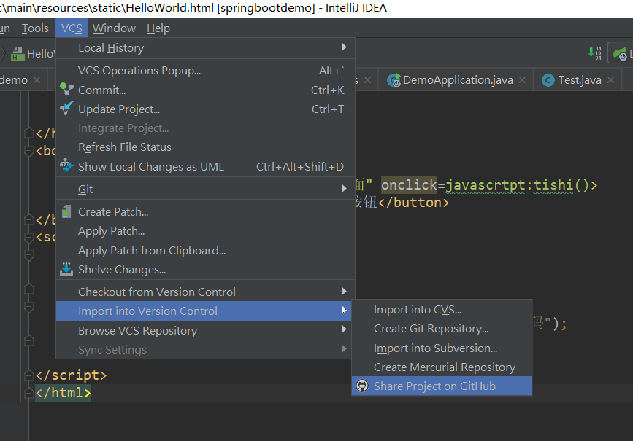633x441 pixels.
Task: Close the Test.java tab
Action: pos(611,80)
